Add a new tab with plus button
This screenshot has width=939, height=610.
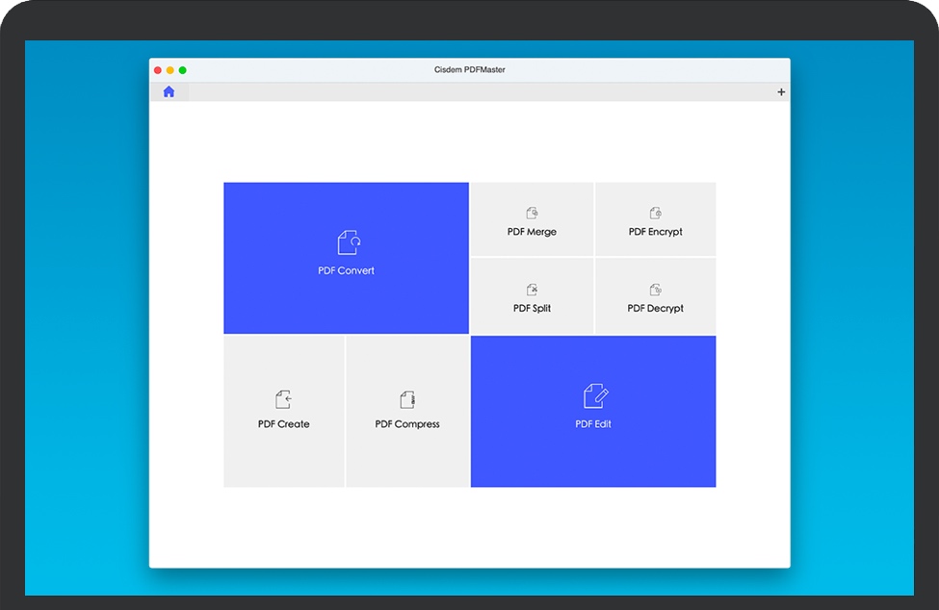781,92
